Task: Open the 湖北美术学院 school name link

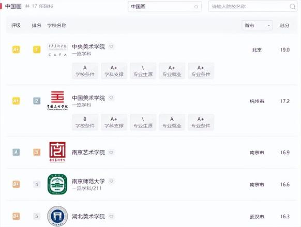Action: (88, 217)
